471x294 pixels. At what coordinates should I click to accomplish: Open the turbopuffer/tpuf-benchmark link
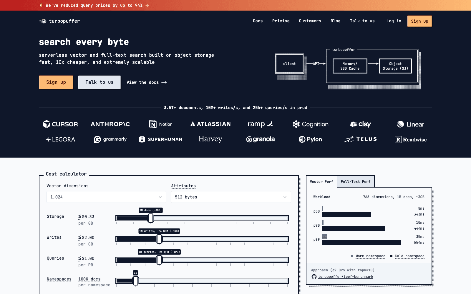[x=346, y=277]
